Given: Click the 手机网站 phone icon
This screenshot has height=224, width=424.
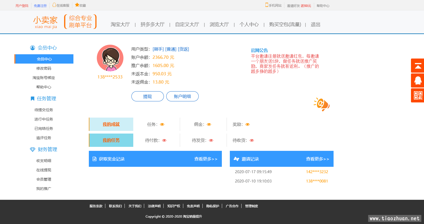Looking at the screenshot, I should click(267, 5).
